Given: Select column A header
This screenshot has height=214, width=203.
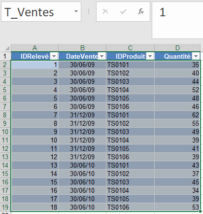Looking at the screenshot, I should 34,48.
